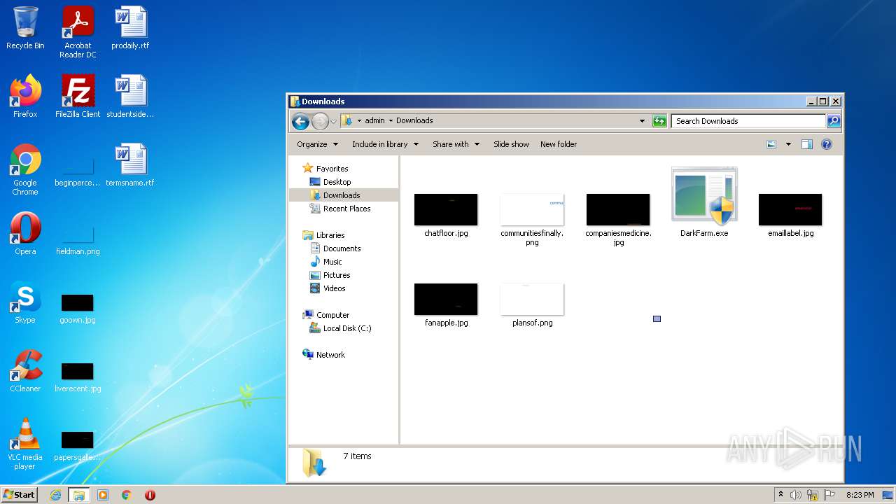
Task: Select goown.jpg desktop file
Action: pyautogui.click(x=78, y=309)
